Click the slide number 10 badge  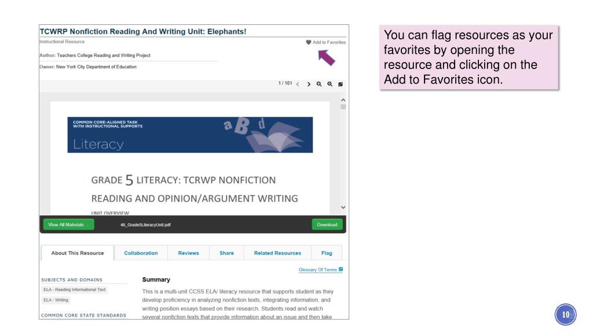(565, 314)
